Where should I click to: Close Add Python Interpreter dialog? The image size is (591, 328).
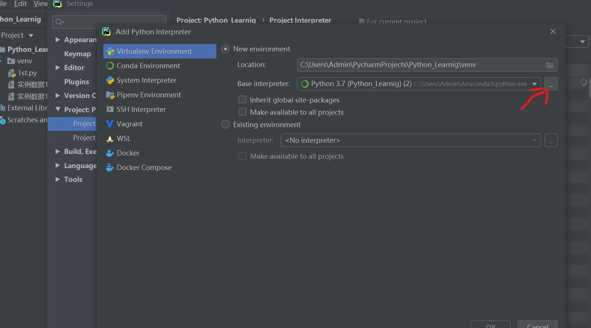coord(553,32)
